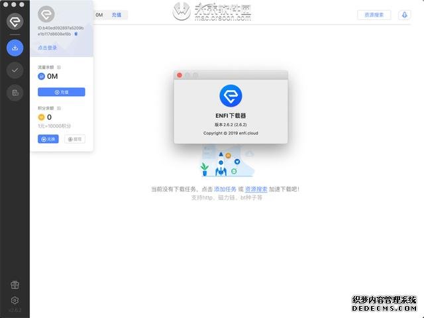Viewport: 424px width, 318px height.
Task: Click the '支持http、磁力链、bt种子等' hint text
Action: pos(227,197)
